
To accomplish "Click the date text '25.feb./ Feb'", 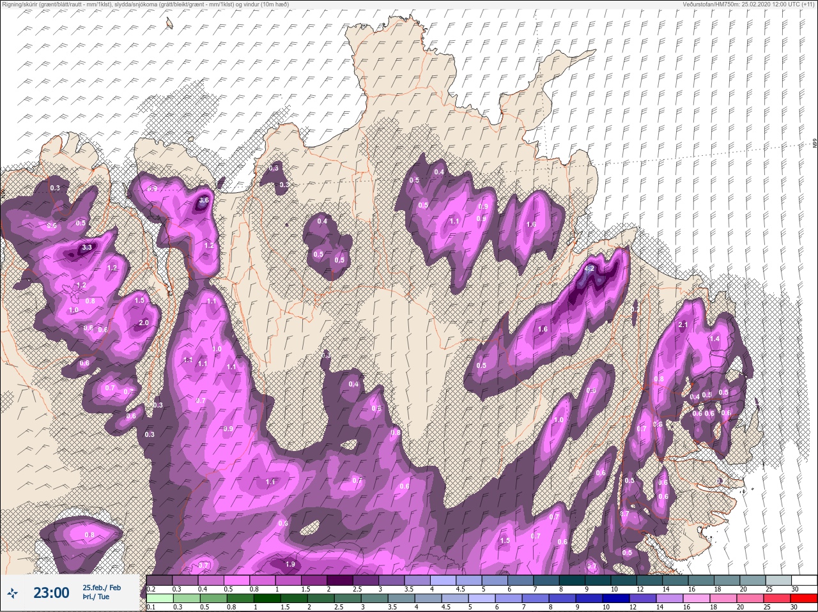I will [102, 587].
